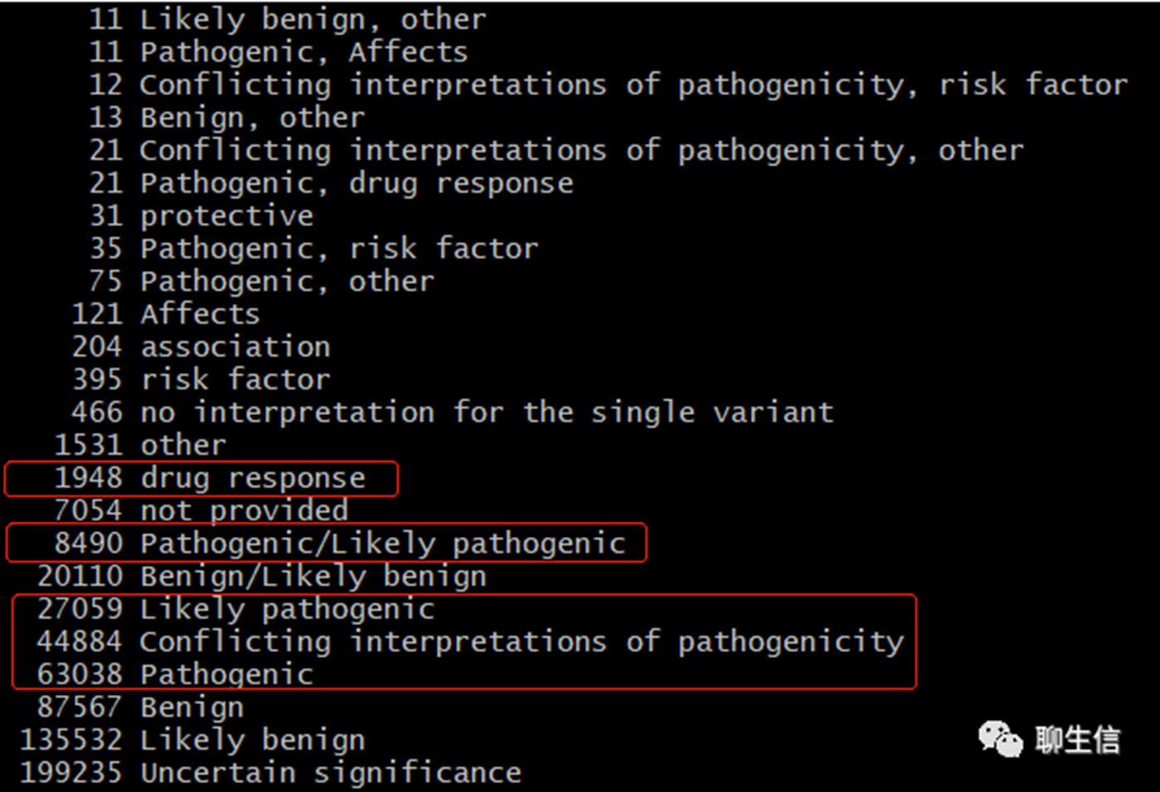
Task: Click the '135532 Likely benign' line
Action: click(x=192, y=740)
